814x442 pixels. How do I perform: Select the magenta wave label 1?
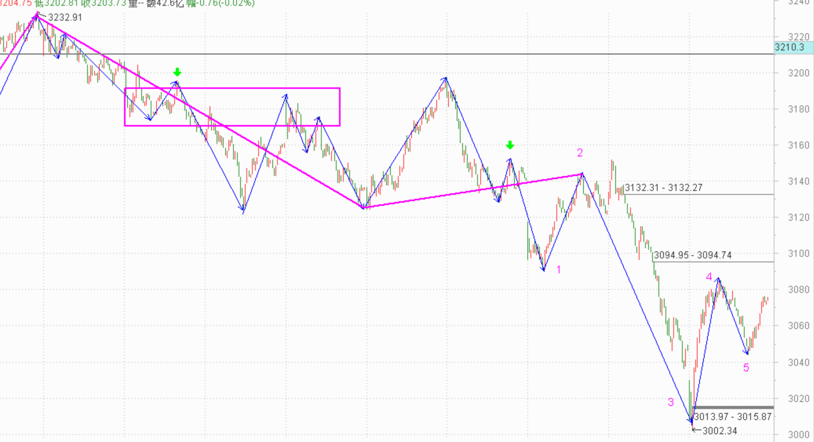pos(559,270)
